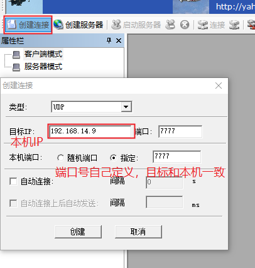Image resolution: width=255 pixels, height=268 pixels.
Task: Click the 取消 button
Action: pyautogui.click(x=138, y=232)
